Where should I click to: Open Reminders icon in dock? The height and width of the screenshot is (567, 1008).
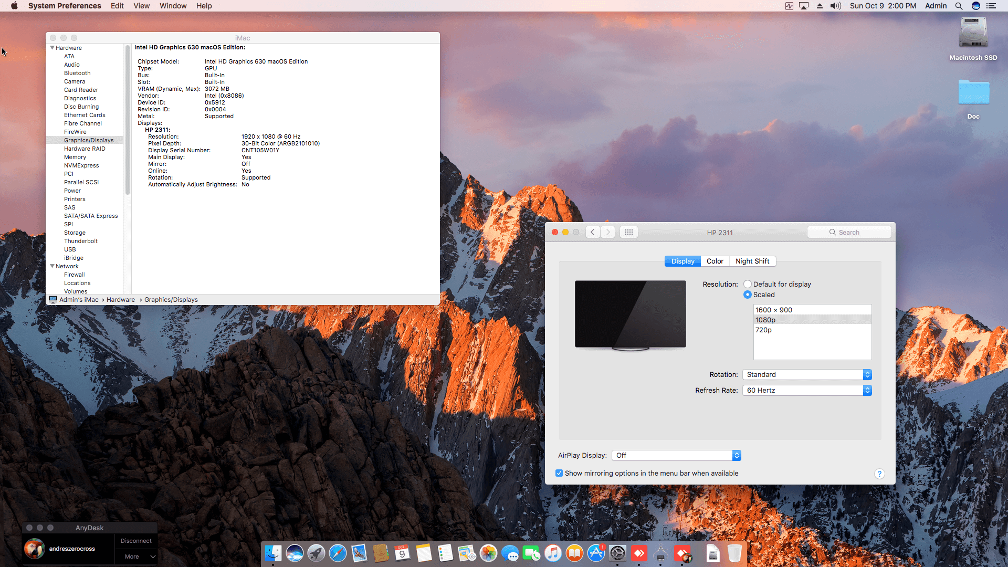pos(445,553)
